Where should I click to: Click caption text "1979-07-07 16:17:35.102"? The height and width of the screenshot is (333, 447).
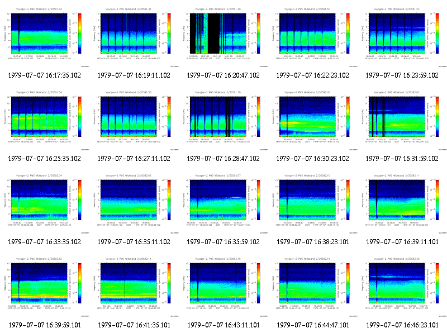(45, 75)
